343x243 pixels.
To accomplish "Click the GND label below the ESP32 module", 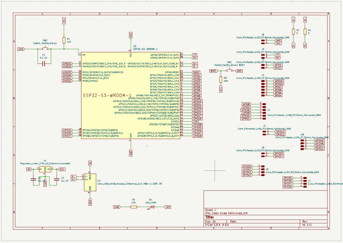I will (131, 153).
